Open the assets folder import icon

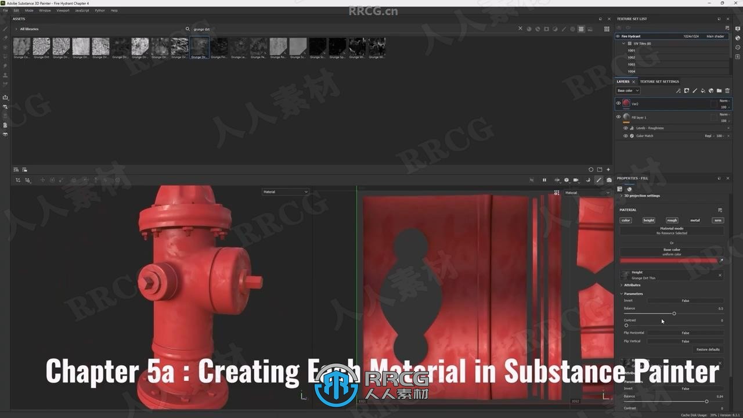point(600,170)
